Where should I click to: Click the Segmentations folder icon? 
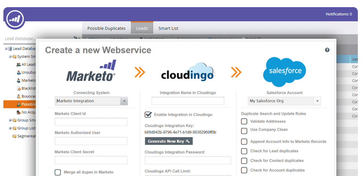14,136
